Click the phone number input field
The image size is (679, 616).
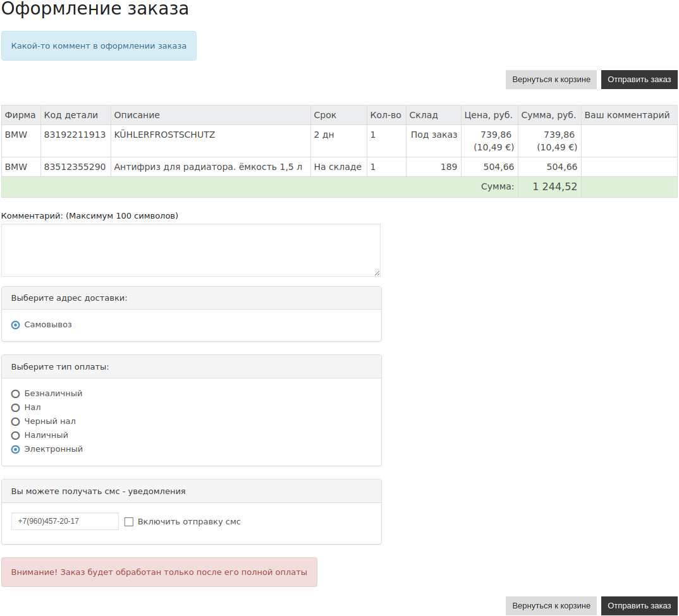tap(65, 521)
